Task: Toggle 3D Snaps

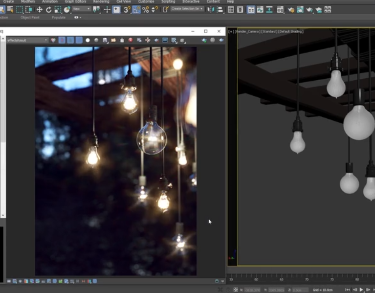Action: [x=127, y=10]
